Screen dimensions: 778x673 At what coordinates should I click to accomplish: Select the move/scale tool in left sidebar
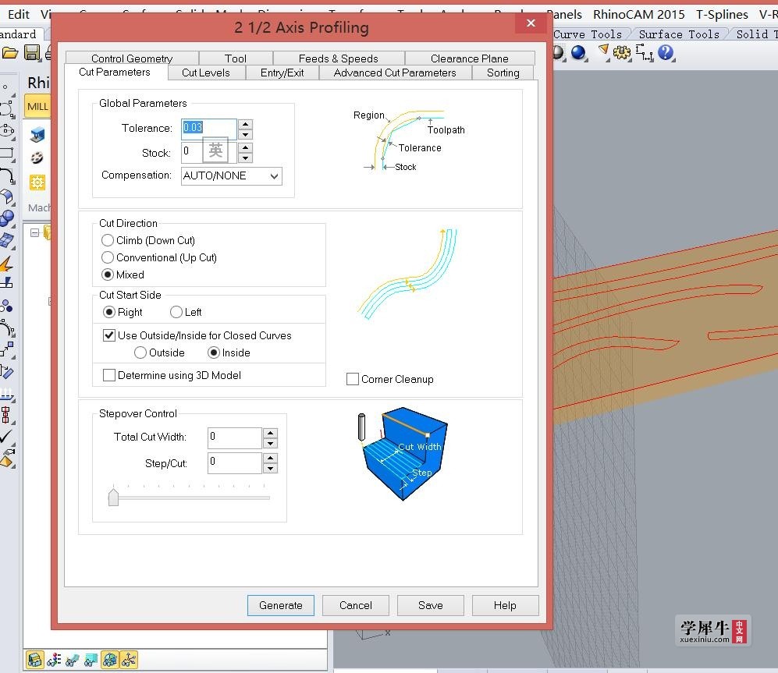tap(7, 349)
